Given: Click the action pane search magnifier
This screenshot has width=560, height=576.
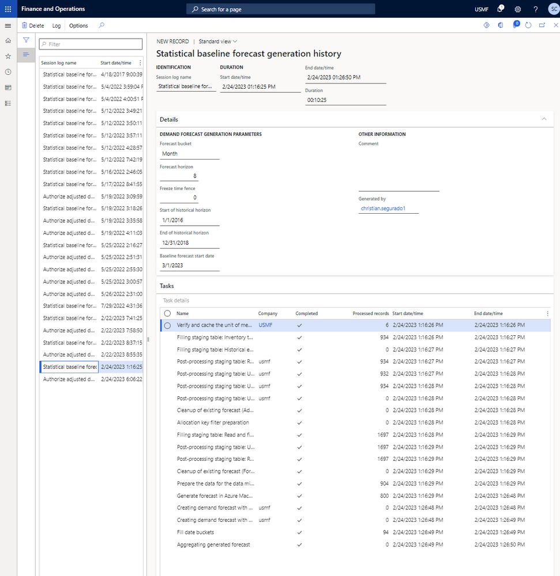Looking at the screenshot, I should coord(102,25).
